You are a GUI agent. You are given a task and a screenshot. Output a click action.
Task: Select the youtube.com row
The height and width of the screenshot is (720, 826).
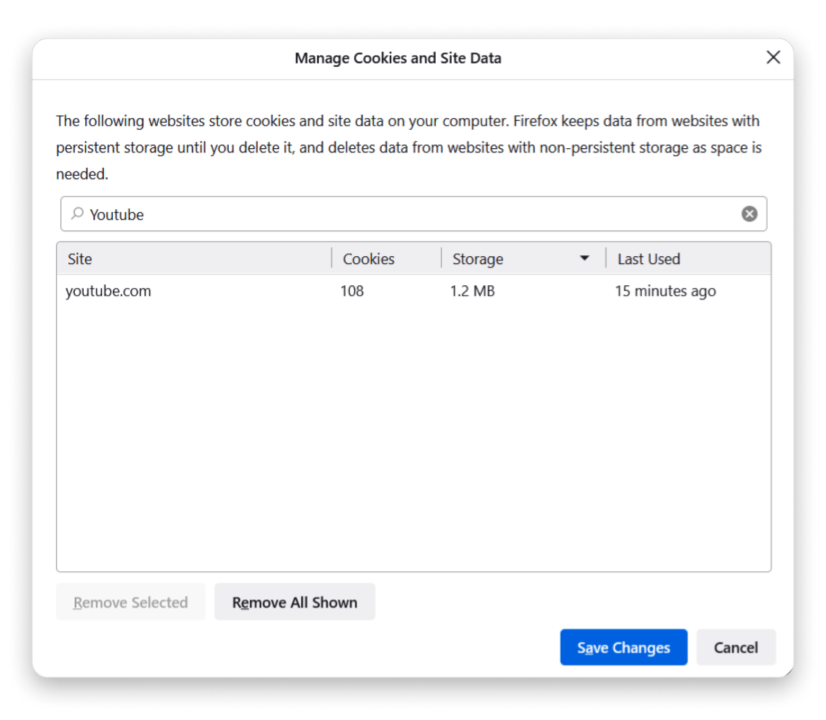pyautogui.click(x=414, y=291)
